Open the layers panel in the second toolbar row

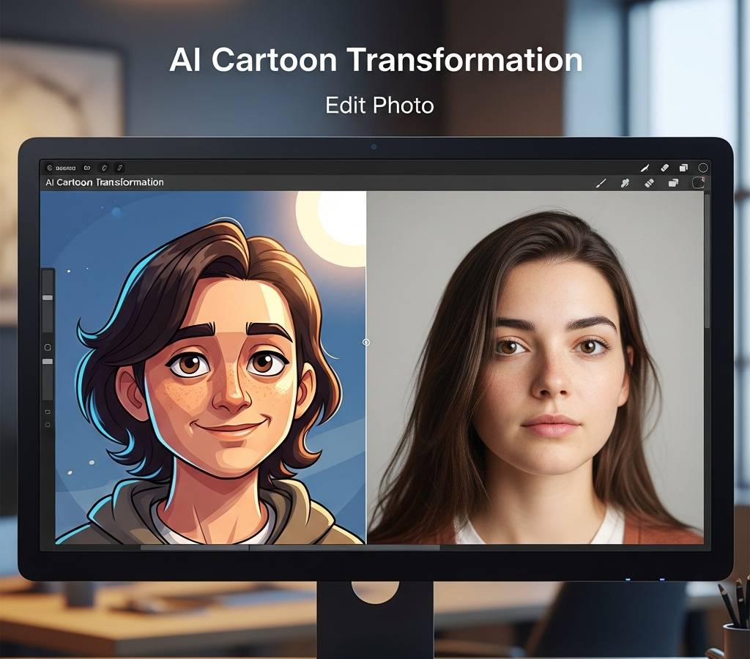pyautogui.click(x=674, y=183)
